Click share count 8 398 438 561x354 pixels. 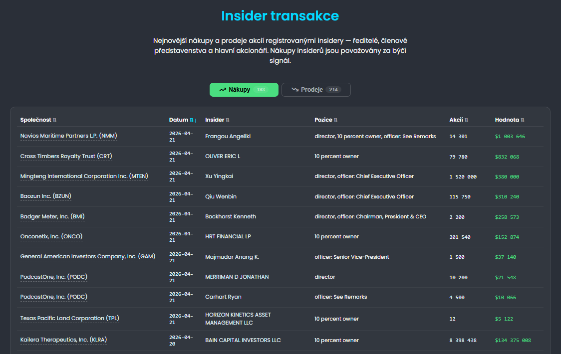tap(463, 341)
